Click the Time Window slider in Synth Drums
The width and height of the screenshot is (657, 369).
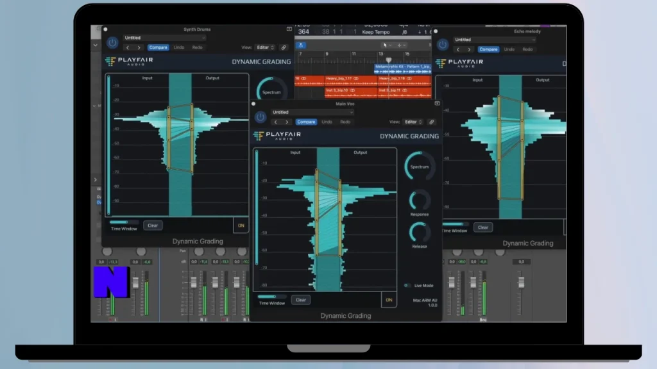tap(124, 222)
